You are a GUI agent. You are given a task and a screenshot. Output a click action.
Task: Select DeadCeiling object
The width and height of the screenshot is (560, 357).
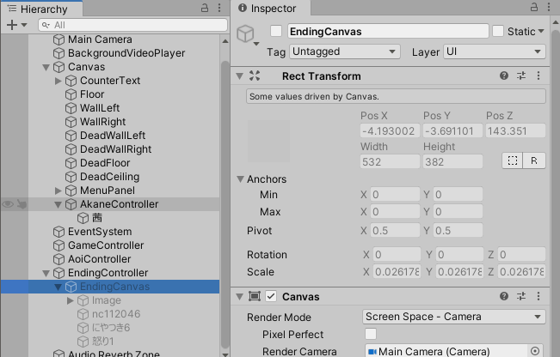point(109,177)
